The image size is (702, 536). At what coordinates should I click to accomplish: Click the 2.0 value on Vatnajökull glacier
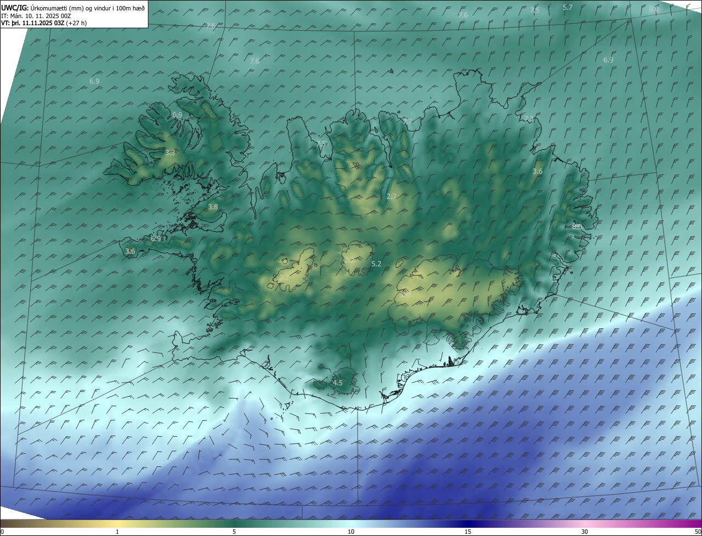pos(406,295)
